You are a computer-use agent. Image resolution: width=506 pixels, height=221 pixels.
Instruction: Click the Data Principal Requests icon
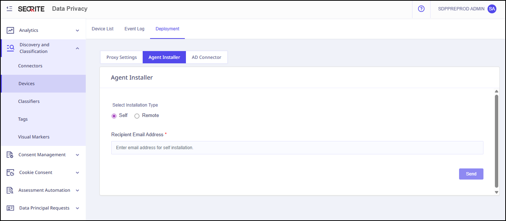pyautogui.click(x=10, y=208)
